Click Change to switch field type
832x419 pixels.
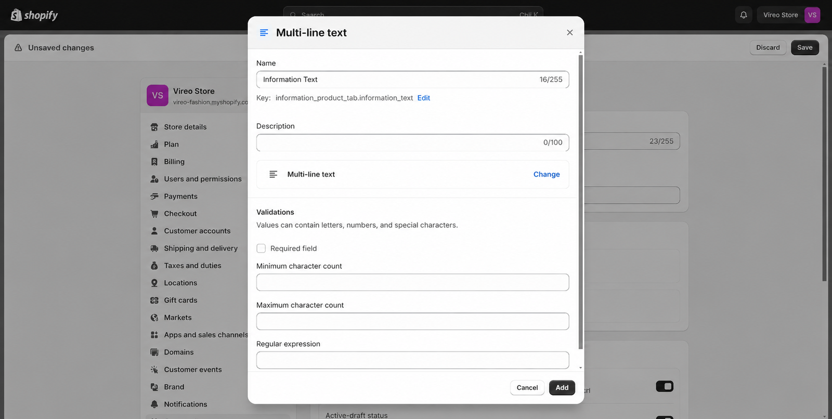point(547,175)
